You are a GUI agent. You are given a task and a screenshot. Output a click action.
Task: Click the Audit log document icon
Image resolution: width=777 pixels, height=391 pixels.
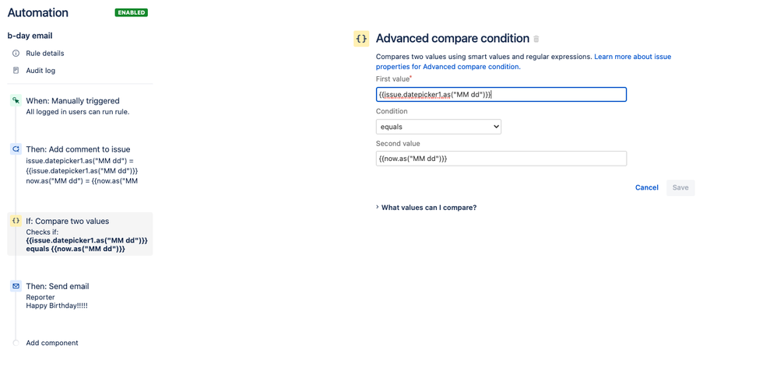coord(16,70)
